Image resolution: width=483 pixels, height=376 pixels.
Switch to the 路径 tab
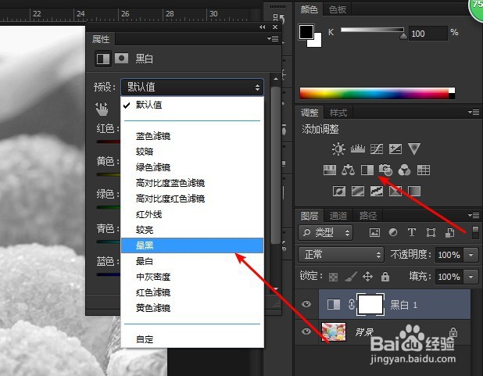(368, 216)
